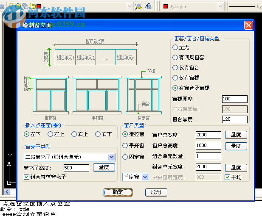
Task: Choose insertion point 右下
Action: 98,134
